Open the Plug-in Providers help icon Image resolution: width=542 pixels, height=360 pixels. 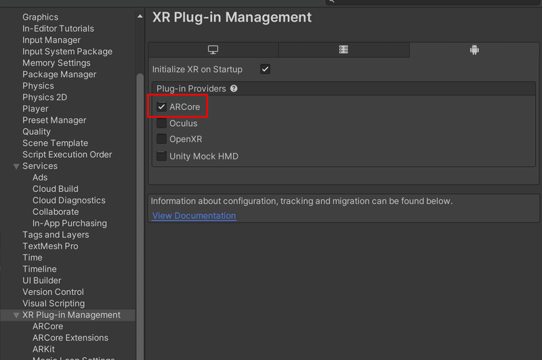click(234, 89)
